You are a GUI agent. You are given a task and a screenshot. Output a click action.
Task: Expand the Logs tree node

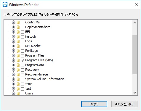pyautogui.click(x=13, y=41)
